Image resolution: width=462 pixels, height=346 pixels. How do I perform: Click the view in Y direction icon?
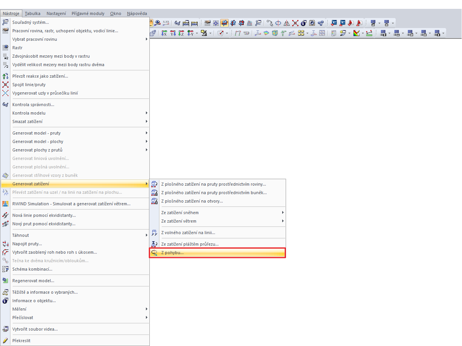173,33
